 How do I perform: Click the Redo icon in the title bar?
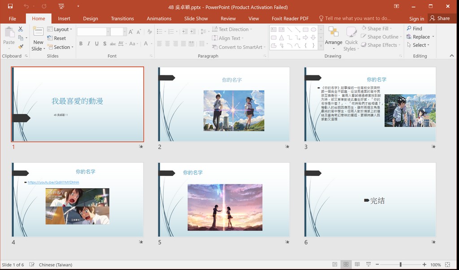point(44,6)
